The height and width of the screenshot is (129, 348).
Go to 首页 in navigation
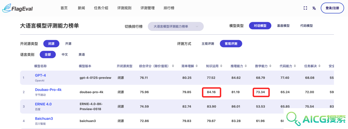pyautogui.click(x=64, y=8)
